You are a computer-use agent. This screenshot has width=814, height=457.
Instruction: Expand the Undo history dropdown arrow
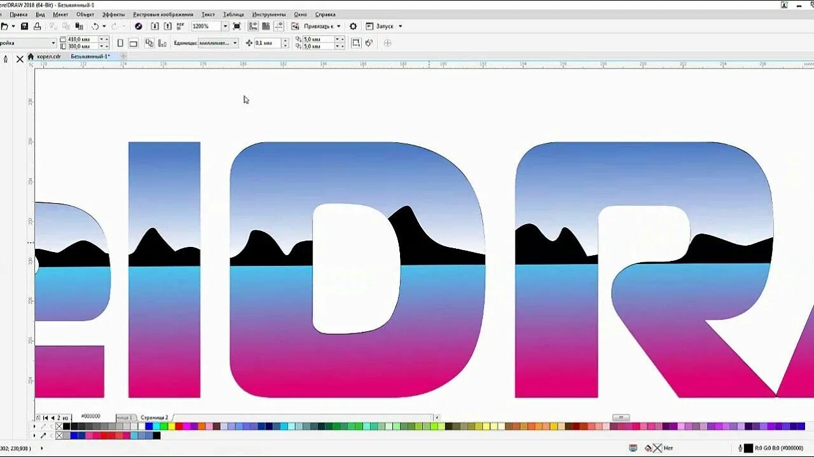[104, 26]
